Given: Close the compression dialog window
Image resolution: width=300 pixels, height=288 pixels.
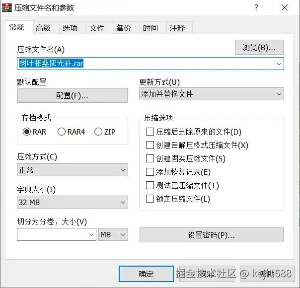Looking at the screenshot, I should click(285, 7).
